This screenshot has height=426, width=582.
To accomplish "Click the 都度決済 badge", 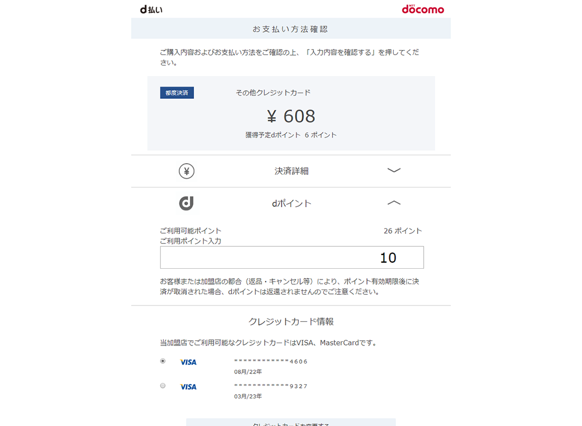I will point(177,92).
